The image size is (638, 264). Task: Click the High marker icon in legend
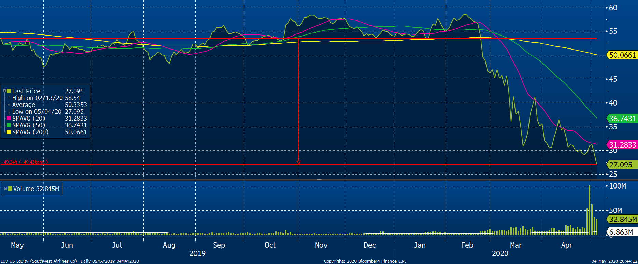coord(9,98)
